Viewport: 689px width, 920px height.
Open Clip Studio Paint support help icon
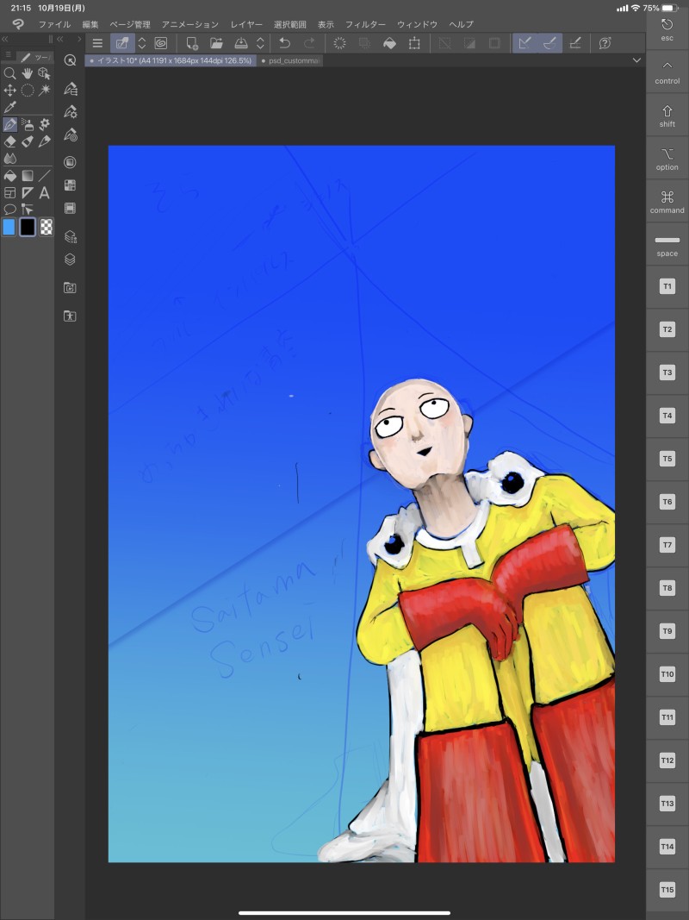[605, 43]
